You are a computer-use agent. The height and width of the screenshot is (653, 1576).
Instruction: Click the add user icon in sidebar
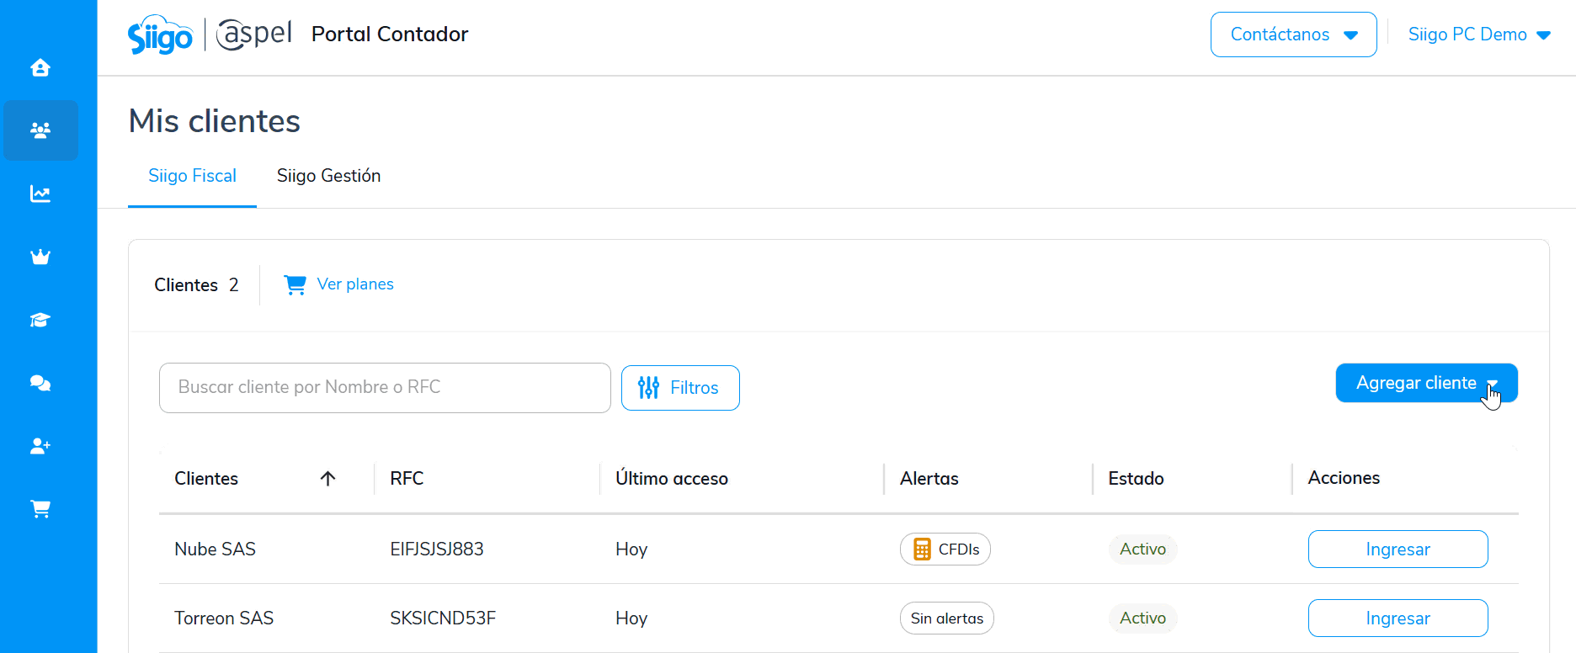pos(40,446)
